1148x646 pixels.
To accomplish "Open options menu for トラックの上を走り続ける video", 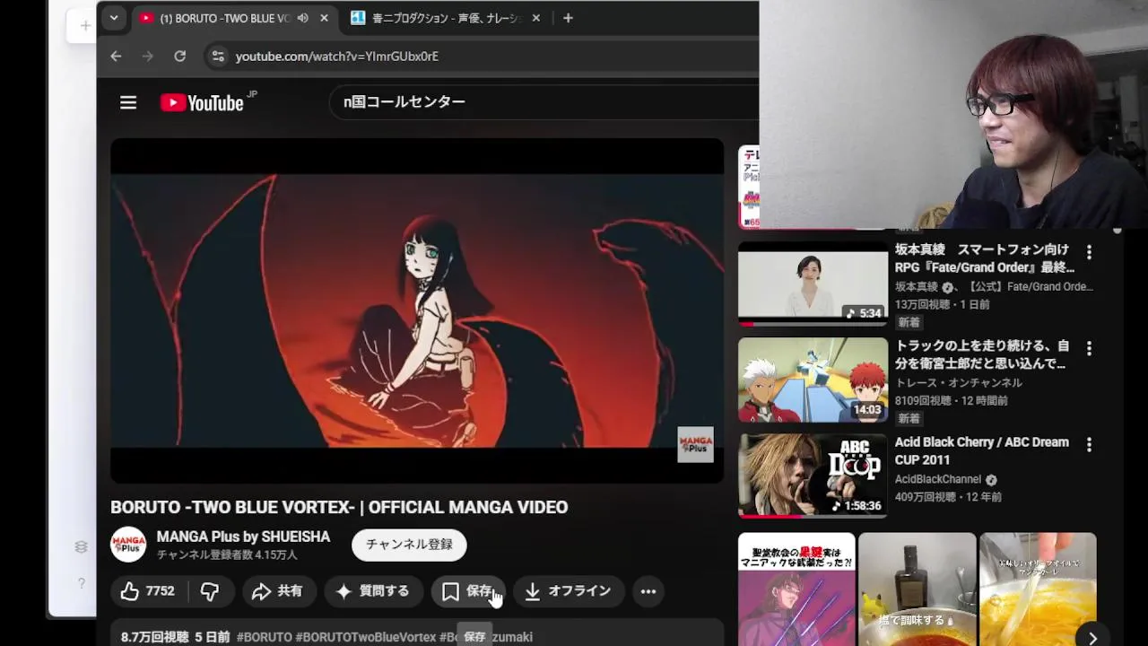I will tap(1090, 348).
